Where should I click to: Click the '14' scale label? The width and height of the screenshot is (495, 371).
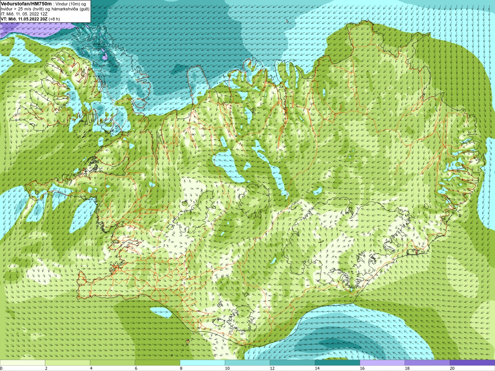click(317, 368)
